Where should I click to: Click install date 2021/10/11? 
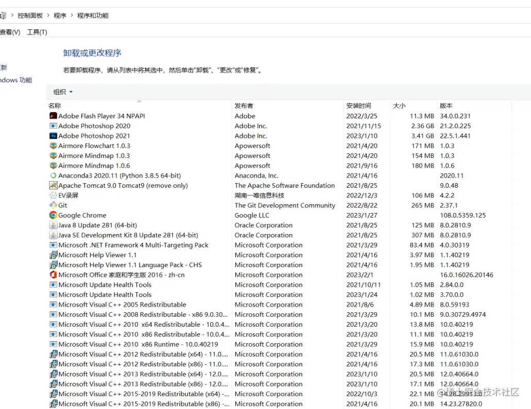pos(364,284)
